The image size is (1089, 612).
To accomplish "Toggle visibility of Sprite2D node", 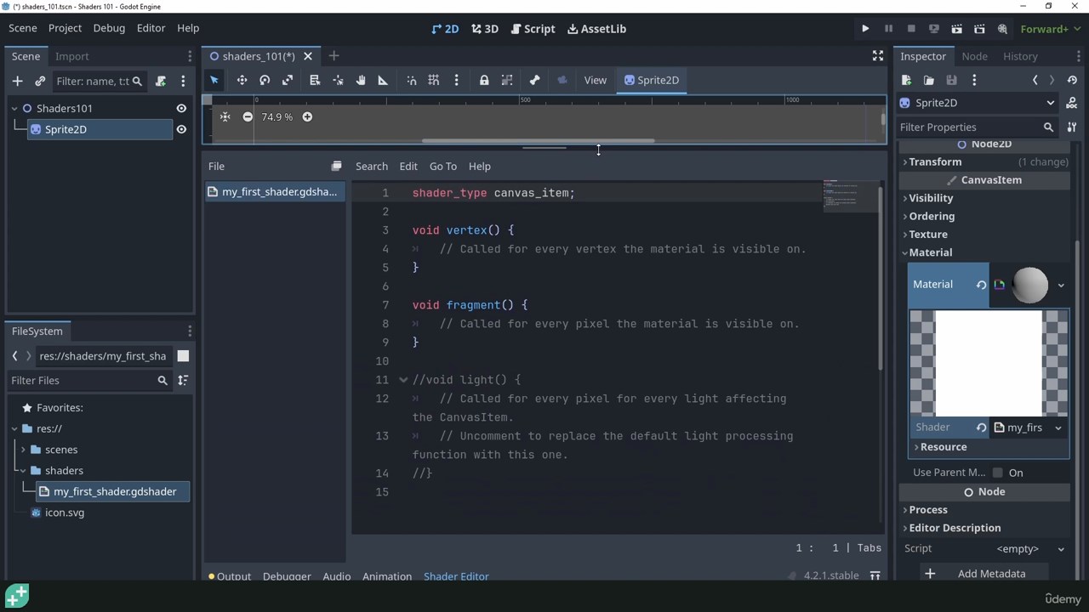I will click(181, 129).
